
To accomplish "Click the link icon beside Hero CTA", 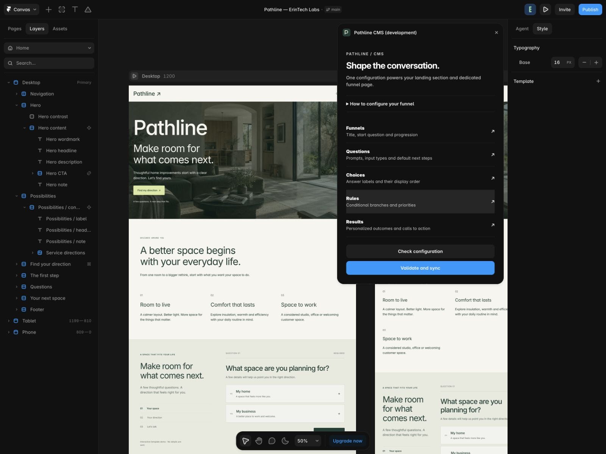I will [89, 173].
